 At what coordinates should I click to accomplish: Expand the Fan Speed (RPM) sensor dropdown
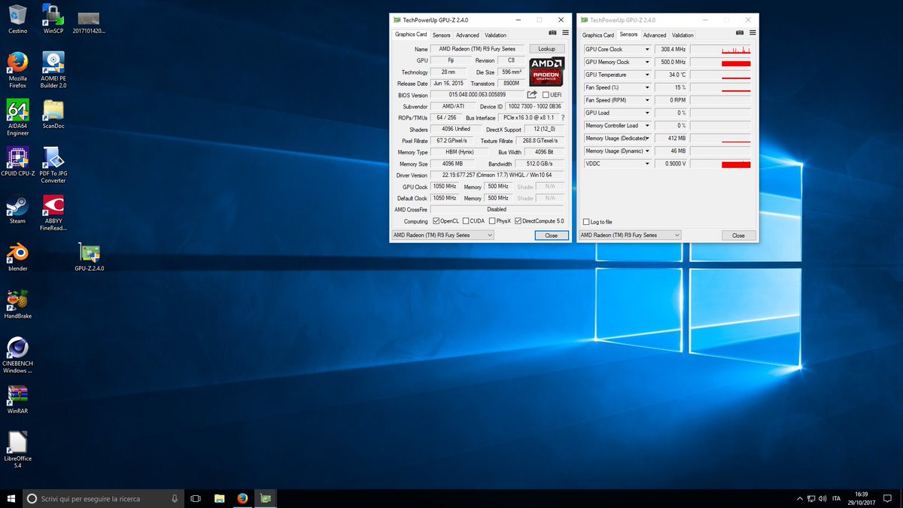tap(646, 100)
